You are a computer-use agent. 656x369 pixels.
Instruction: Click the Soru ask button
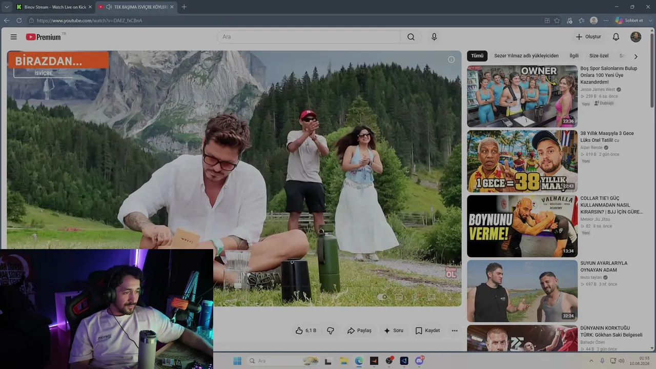[394, 331]
